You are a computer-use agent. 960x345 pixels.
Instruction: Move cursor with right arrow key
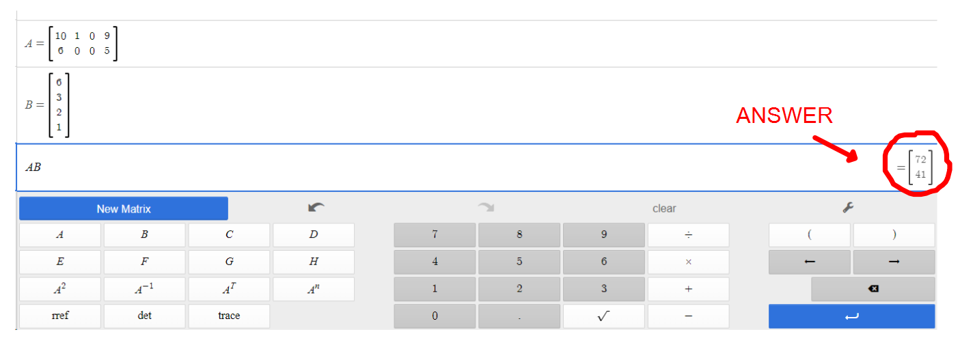coord(894,262)
